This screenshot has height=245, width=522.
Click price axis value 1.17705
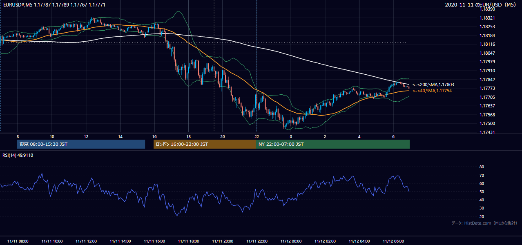tap(488, 97)
